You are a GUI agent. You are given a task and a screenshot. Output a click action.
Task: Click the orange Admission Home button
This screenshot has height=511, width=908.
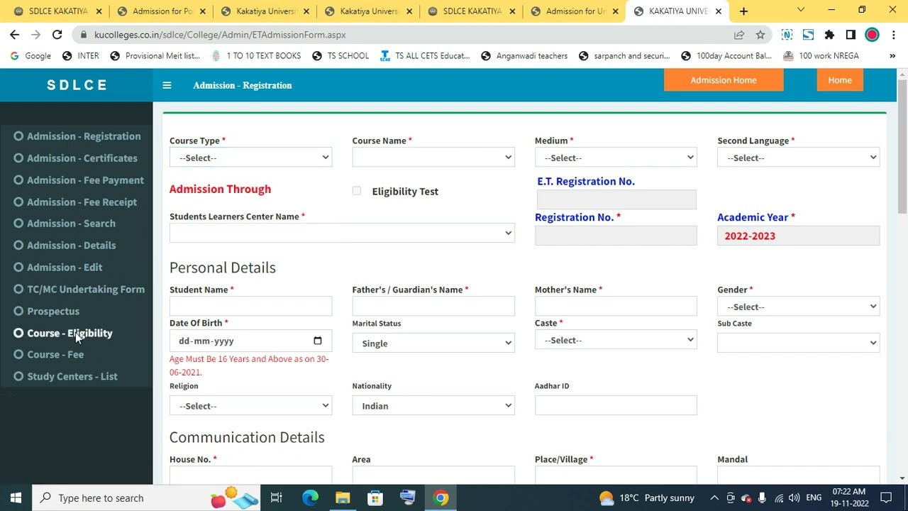coord(724,80)
